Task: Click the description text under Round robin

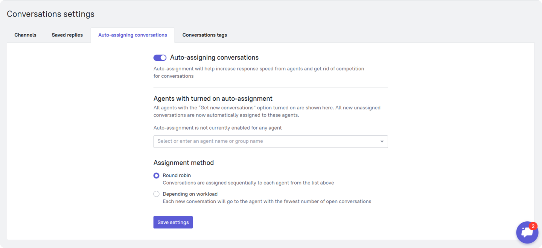Action: pos(248,183)
